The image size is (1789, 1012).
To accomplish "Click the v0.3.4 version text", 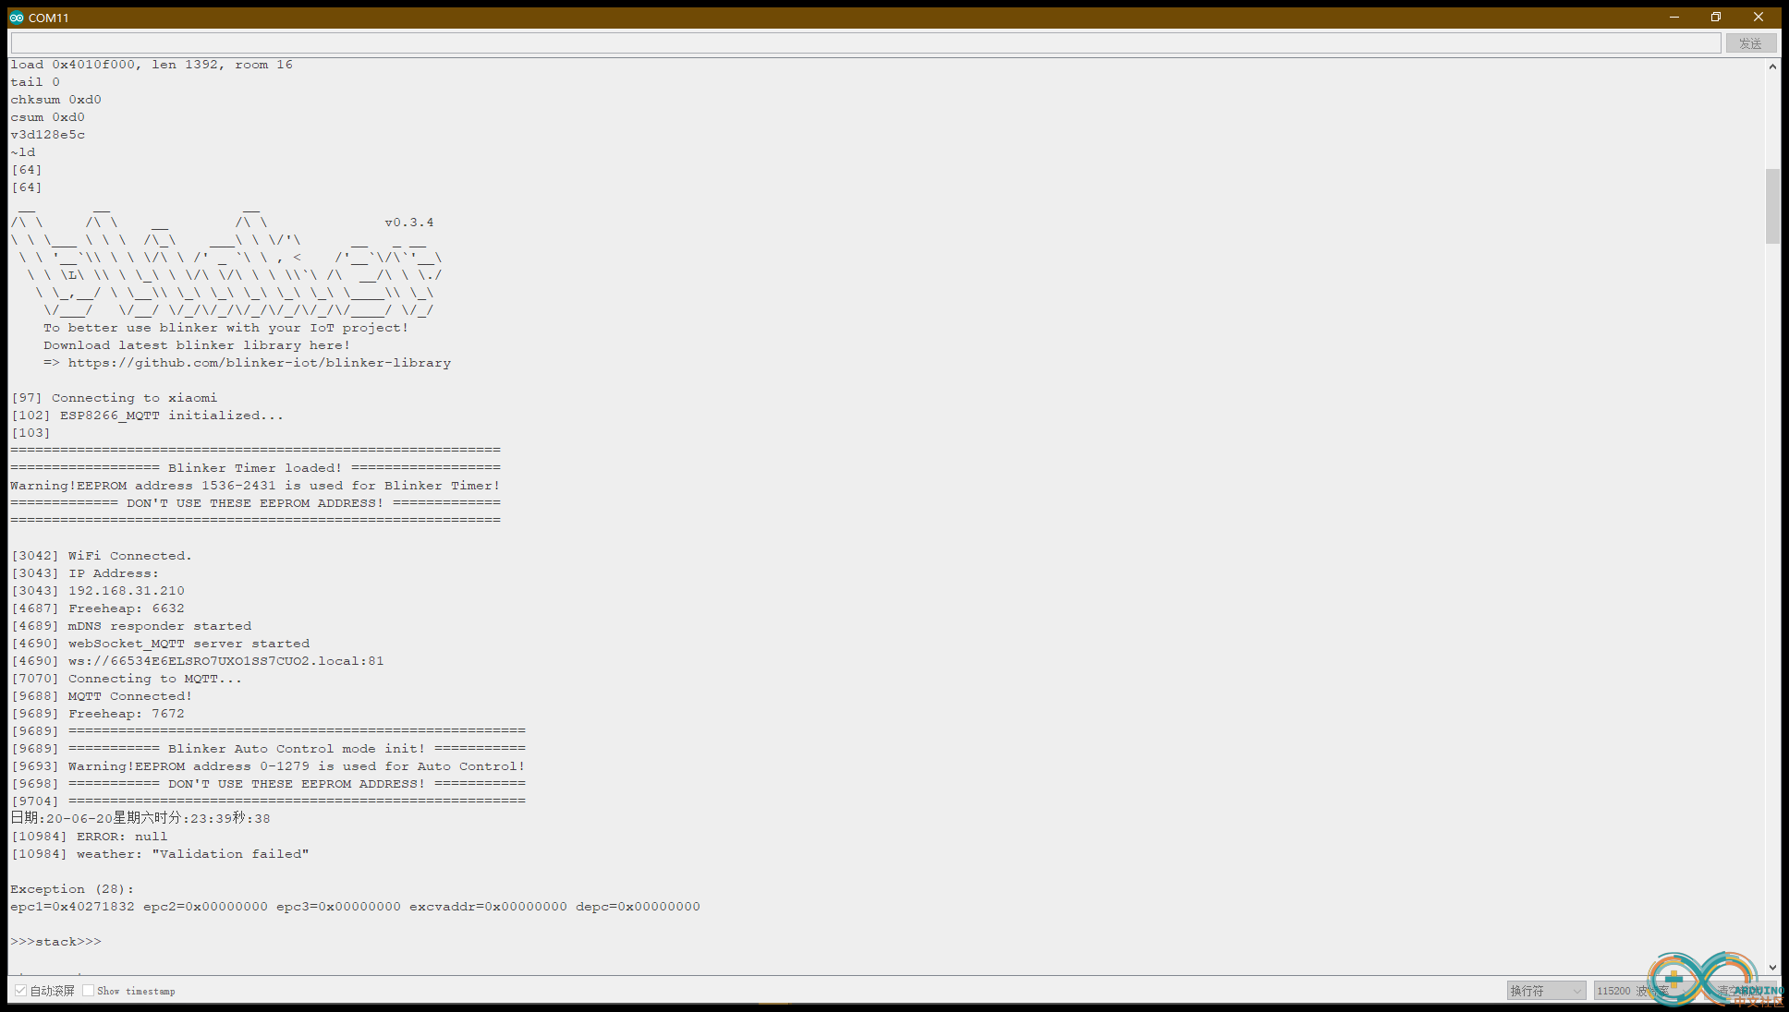I will tap(409, 223).
